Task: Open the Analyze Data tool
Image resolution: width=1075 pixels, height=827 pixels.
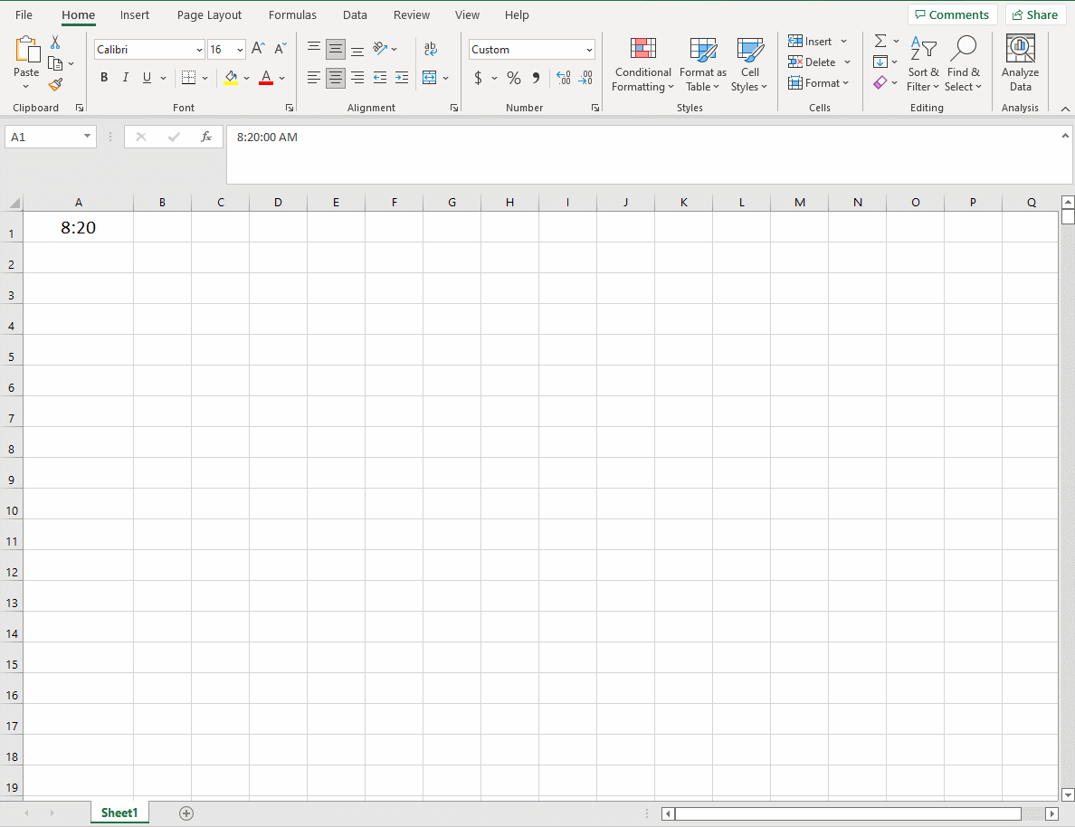Action: 1020,62
